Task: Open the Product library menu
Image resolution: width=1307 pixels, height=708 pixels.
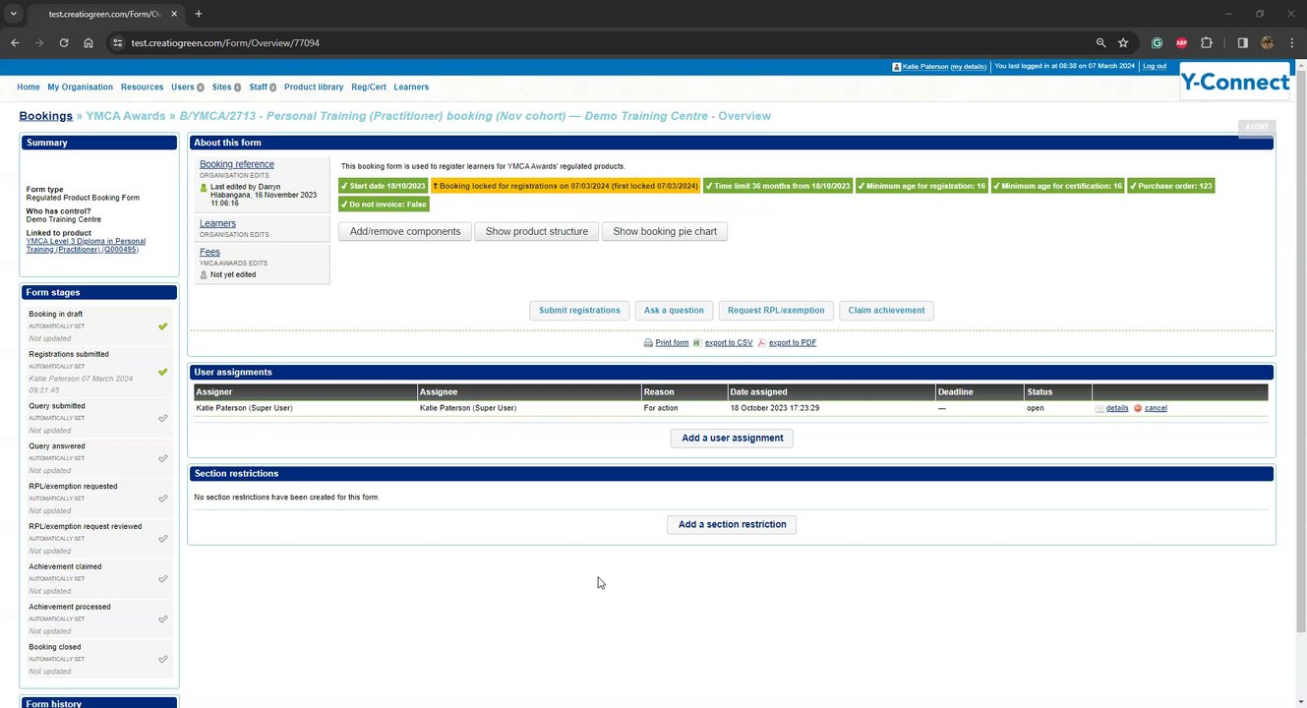Action: [314, 88]
